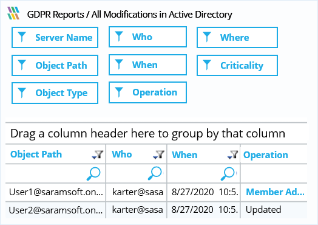Select the Where filter button
Image resolution: width=318 pixels, height=225 pixels.
237,37
